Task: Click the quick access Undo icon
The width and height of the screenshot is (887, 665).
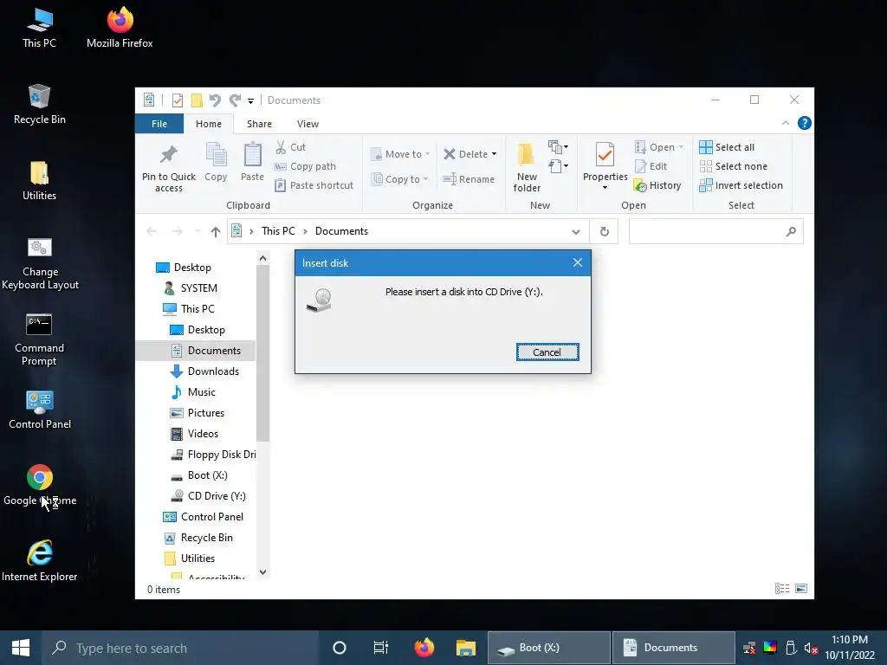Action: coord(215,100)
